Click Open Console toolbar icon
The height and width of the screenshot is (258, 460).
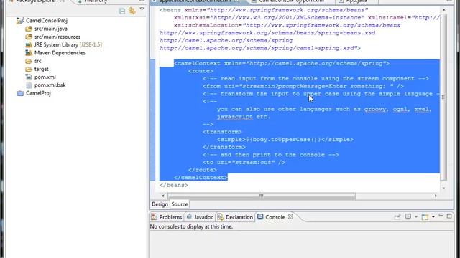click(425, 217)
